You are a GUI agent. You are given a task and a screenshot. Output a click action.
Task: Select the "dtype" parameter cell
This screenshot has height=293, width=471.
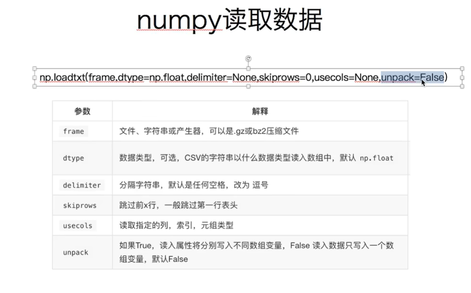82,158
